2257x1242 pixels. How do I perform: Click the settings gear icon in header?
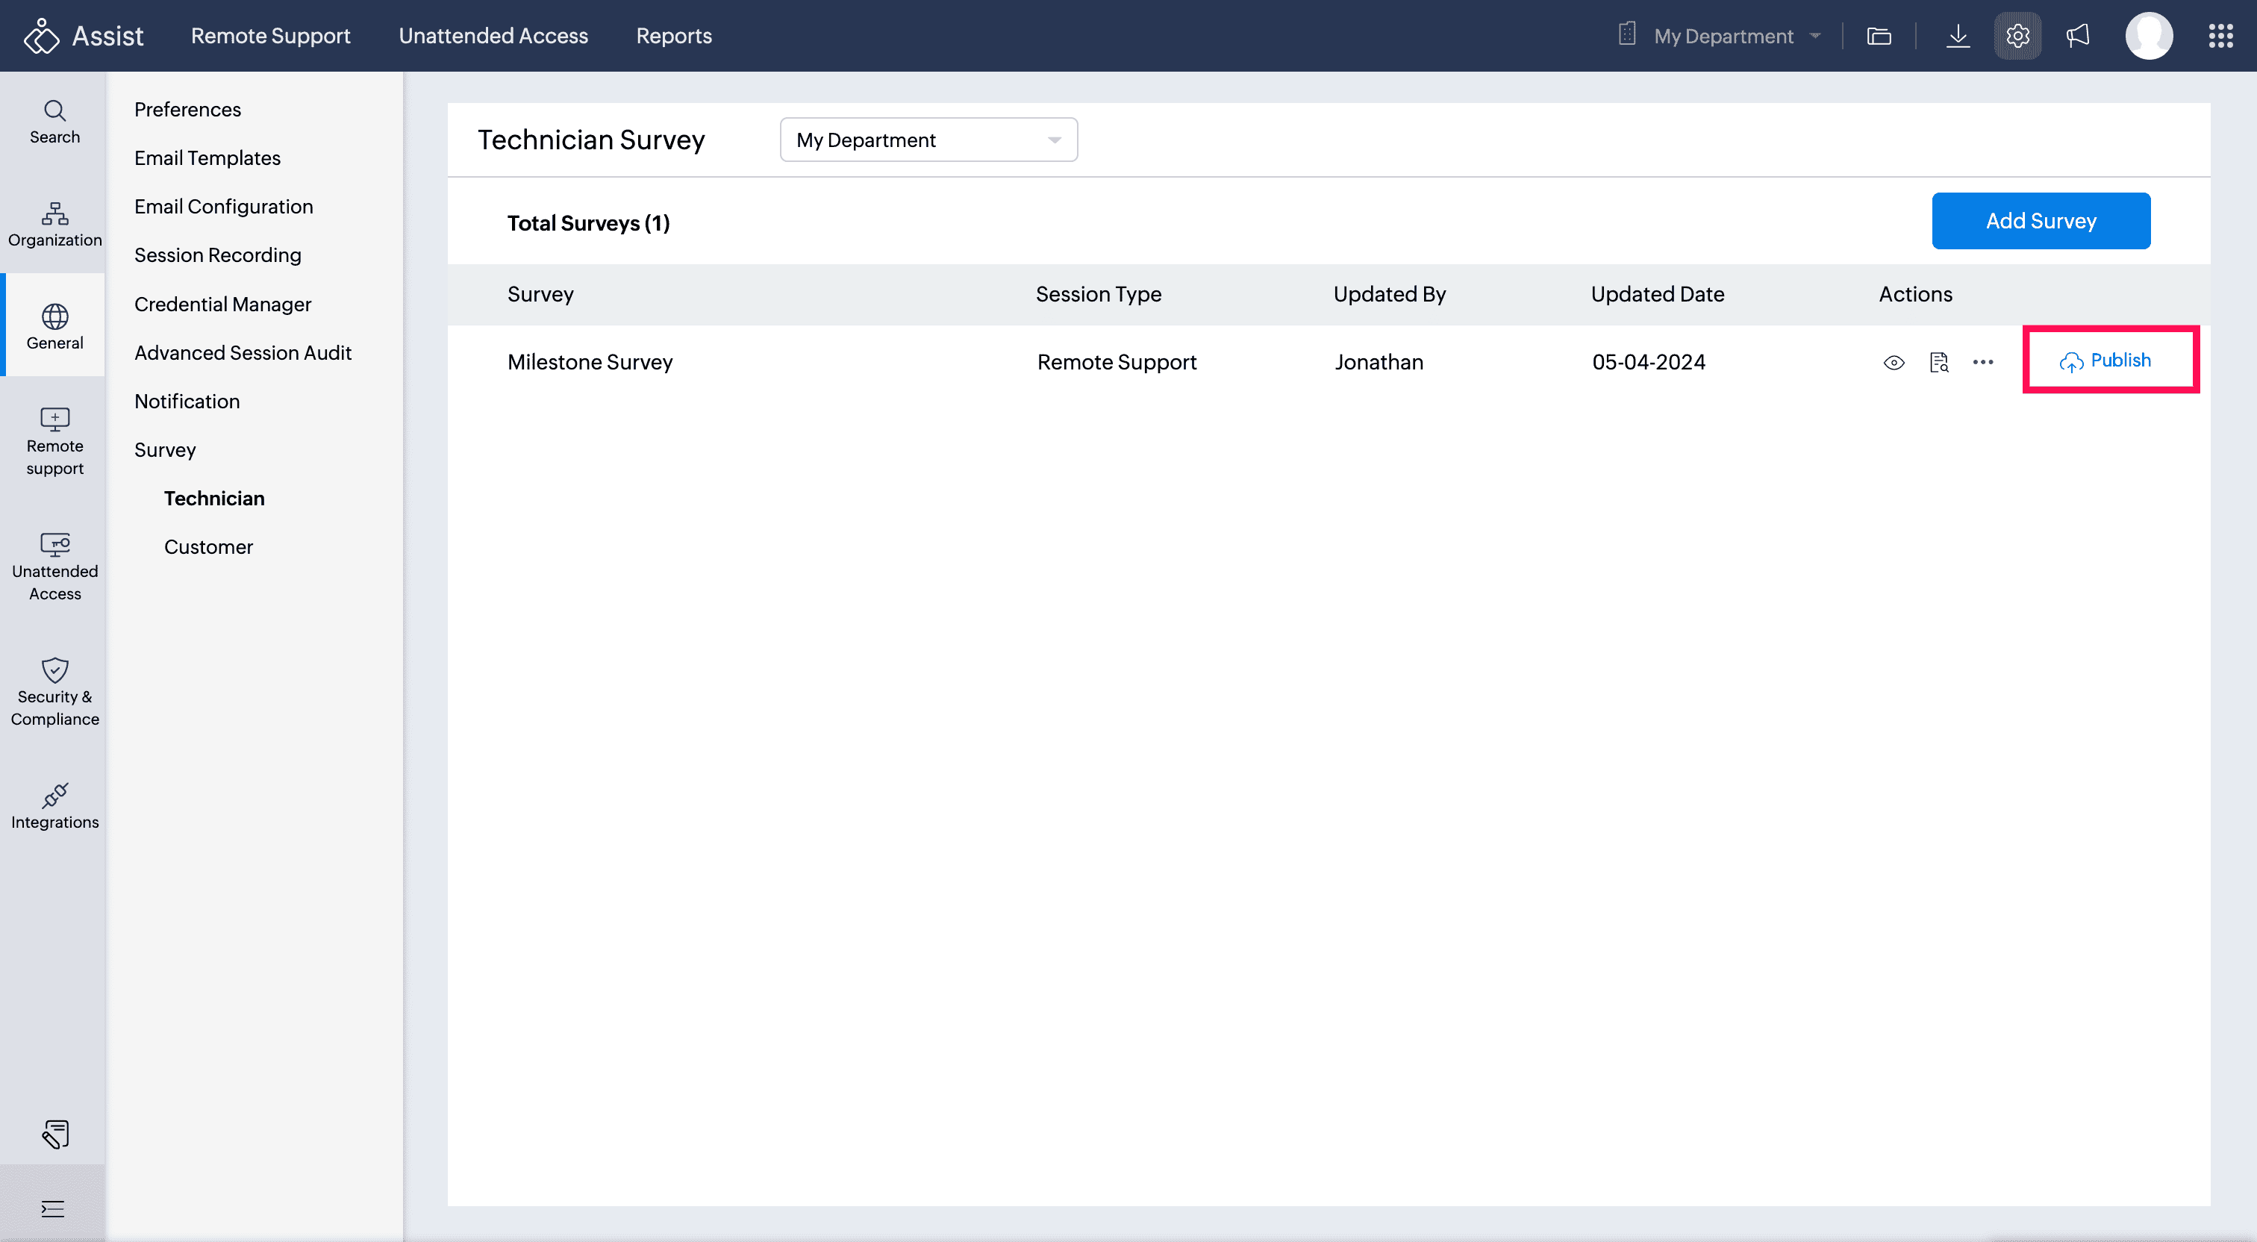pyautogui.click(x=2017, y=36)
